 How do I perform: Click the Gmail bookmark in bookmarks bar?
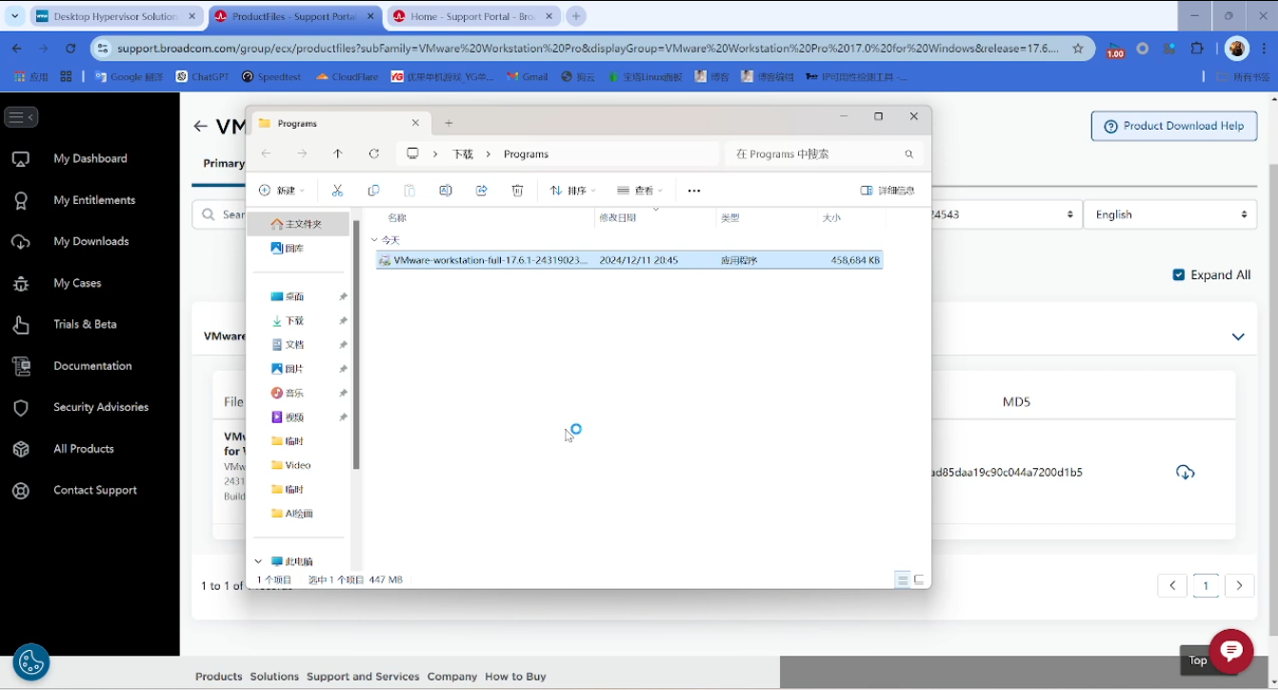click(527, 76)
